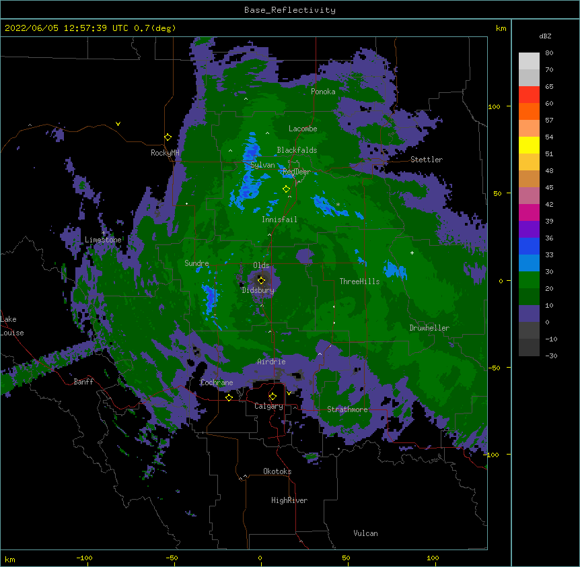Image resolution: width=580 pixels, height=567 pixels.
Task: Select the Stettler label
Action: coord(427,160)
